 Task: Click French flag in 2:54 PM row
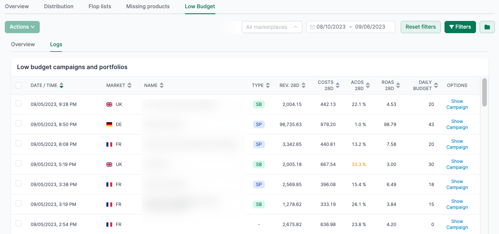(x=109, y=225)
